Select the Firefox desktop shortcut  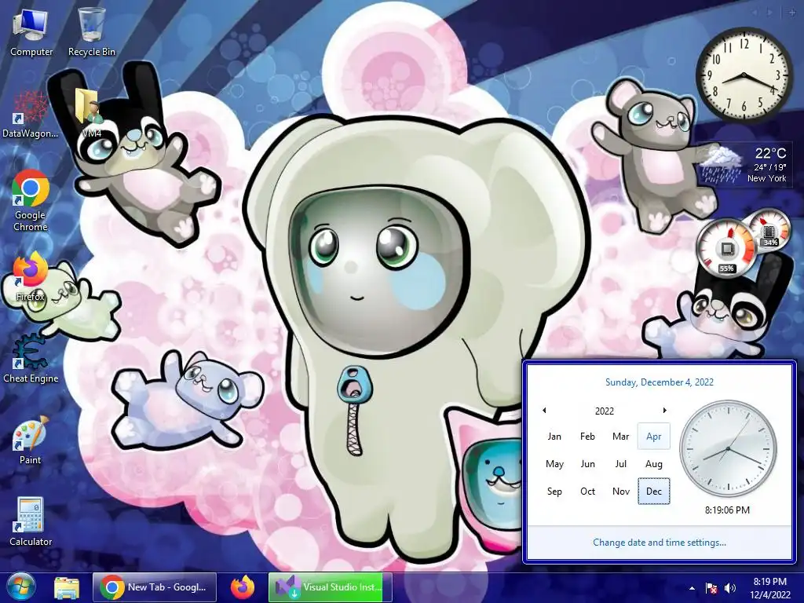point(31,277)
